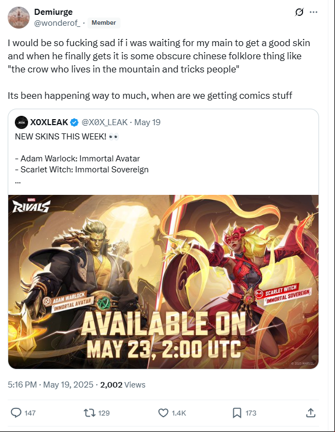Screen dimensions: 335x432
Task: Click the Grok slashed-circle icon
Action: pyautogui.click(x=299, y=12)
